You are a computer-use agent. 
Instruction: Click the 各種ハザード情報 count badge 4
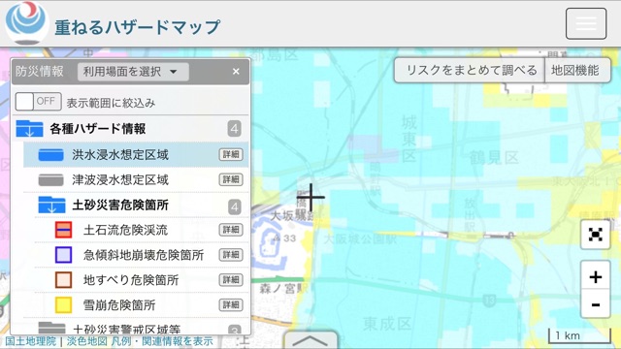(234, 129)
